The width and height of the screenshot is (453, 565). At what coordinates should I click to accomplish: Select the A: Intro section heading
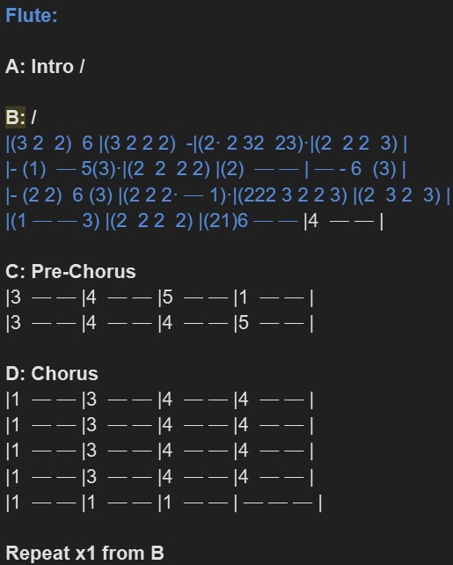pyautogui.click(x=45, y=67)
